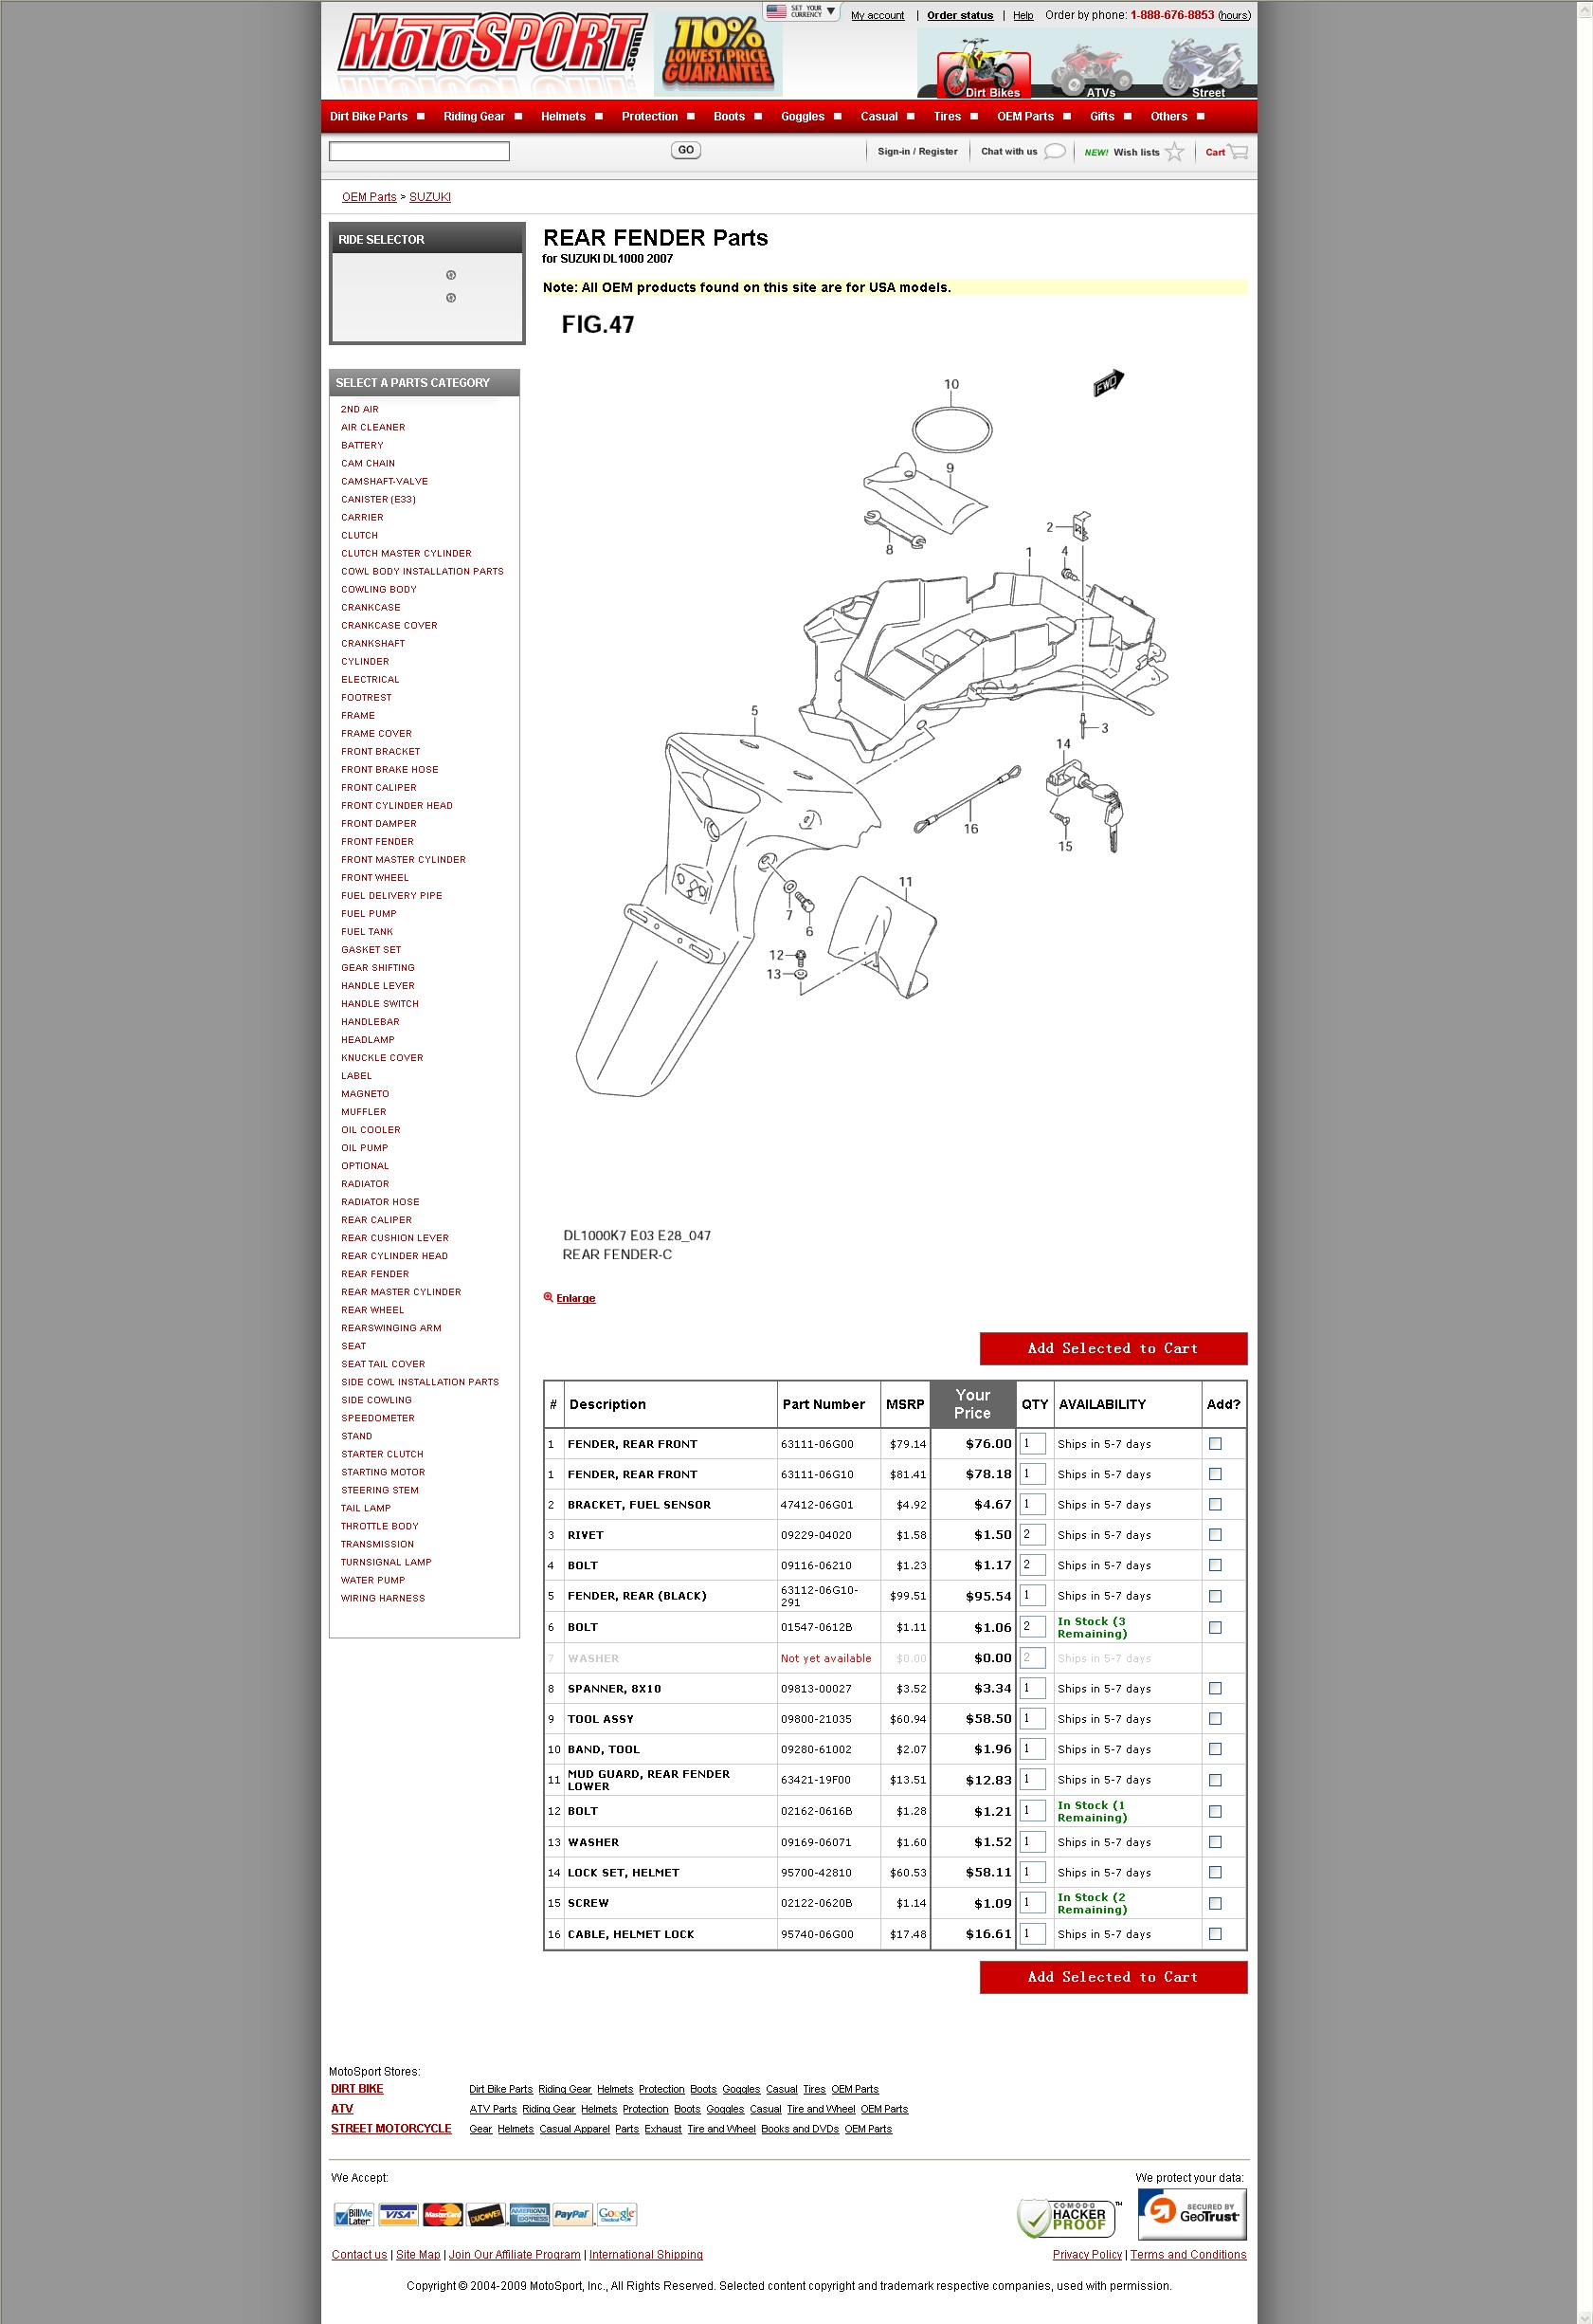Screen dimensions: 1593x2324
Task: Click the Chat with us speech bubble
Action: pyautogui.click(x=1055, y=152)
